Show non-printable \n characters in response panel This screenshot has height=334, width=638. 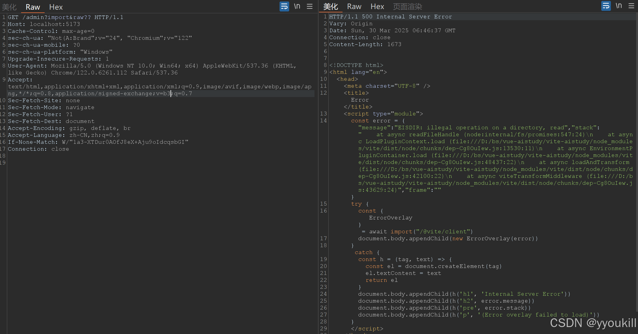click(619, 6)
